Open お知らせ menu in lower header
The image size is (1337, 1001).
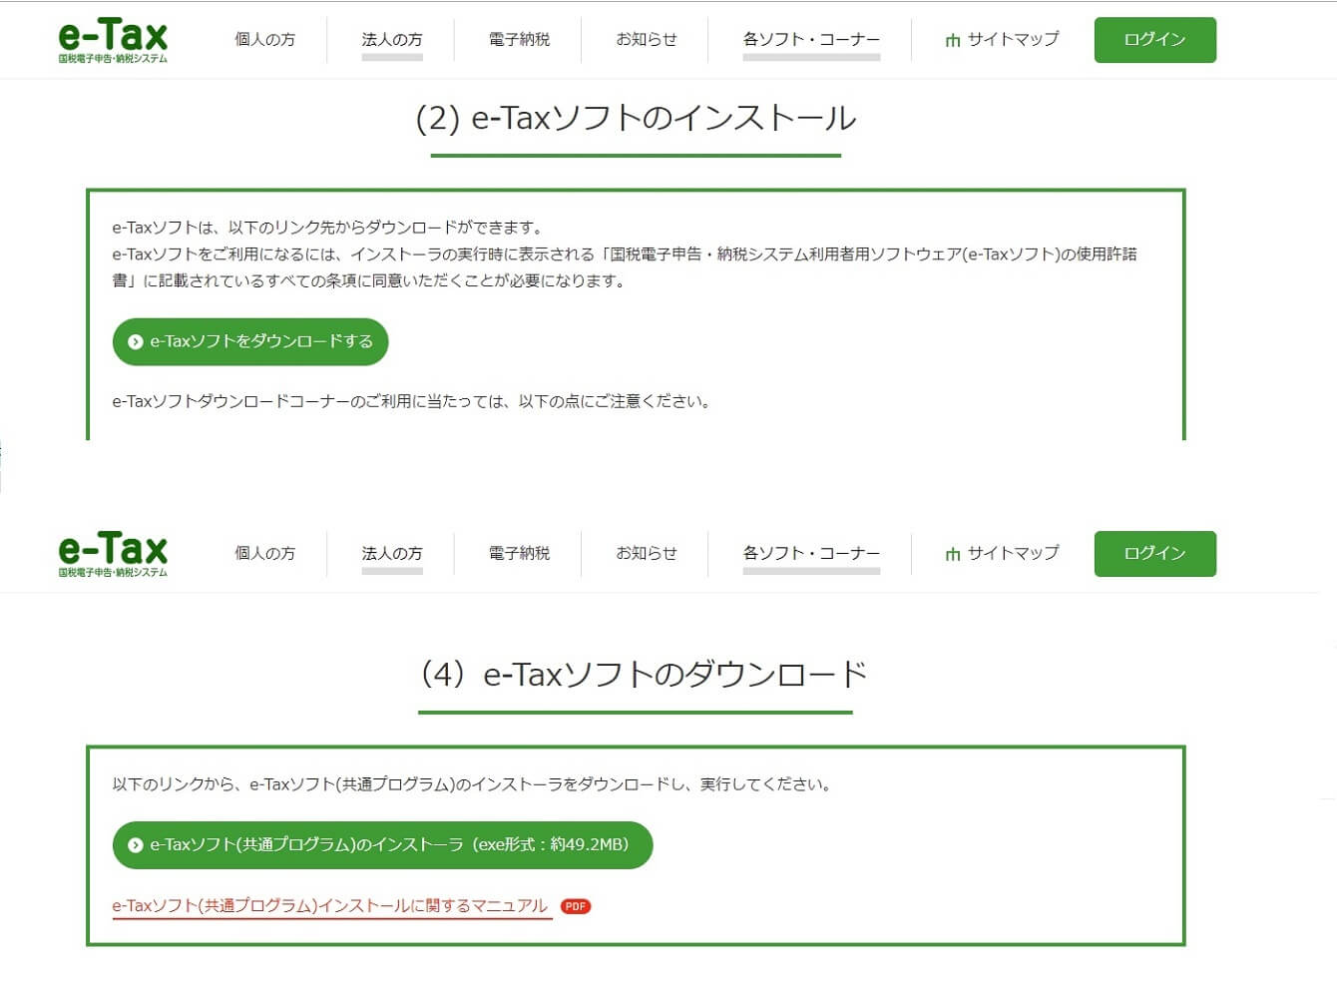(647, 553)
